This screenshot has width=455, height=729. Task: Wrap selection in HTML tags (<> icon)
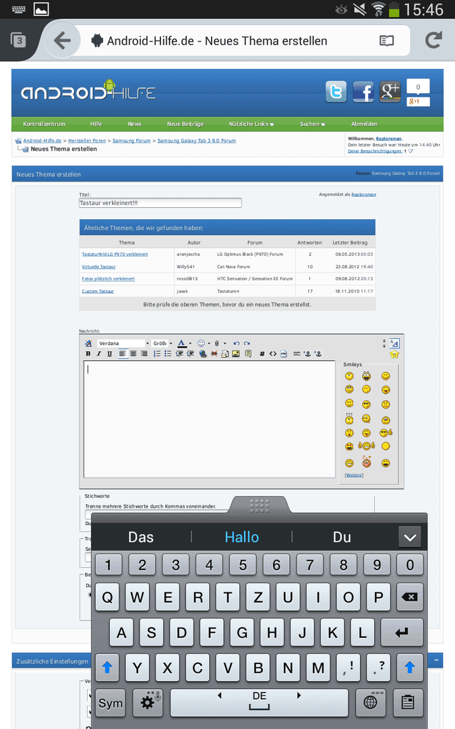(x=273, y=354)
